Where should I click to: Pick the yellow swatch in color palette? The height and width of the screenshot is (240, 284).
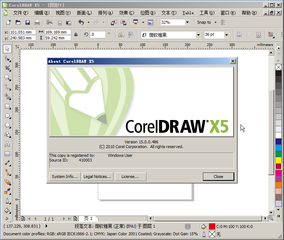tap(279, 160)
